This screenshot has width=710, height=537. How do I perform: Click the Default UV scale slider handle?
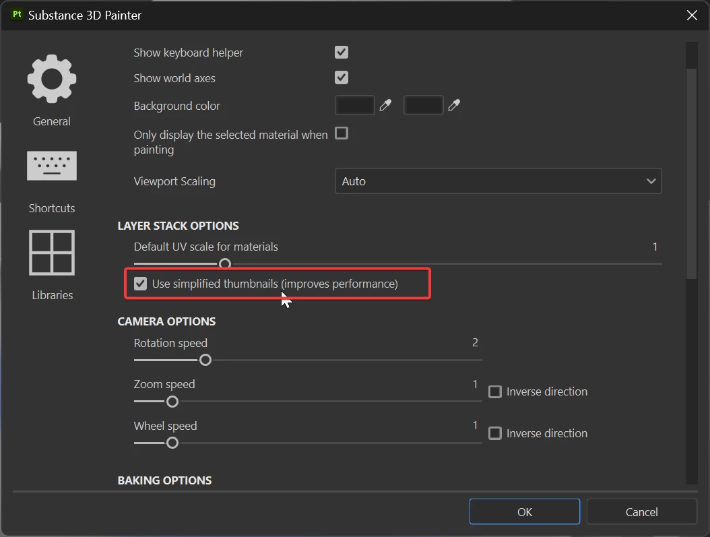[225, 264]
